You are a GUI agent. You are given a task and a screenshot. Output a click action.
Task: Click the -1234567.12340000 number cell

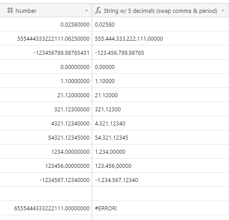click(x=46, y=180)
